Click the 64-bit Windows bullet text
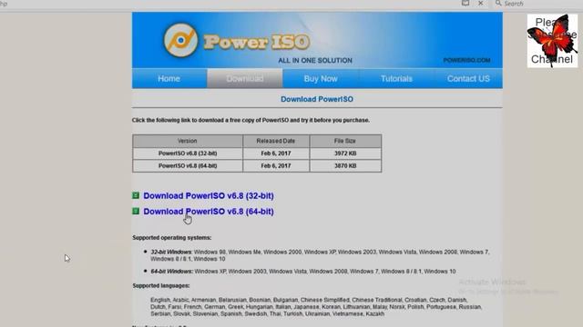Image resolution: width=583 pixels, height=327 pixels. pos(303,272)
